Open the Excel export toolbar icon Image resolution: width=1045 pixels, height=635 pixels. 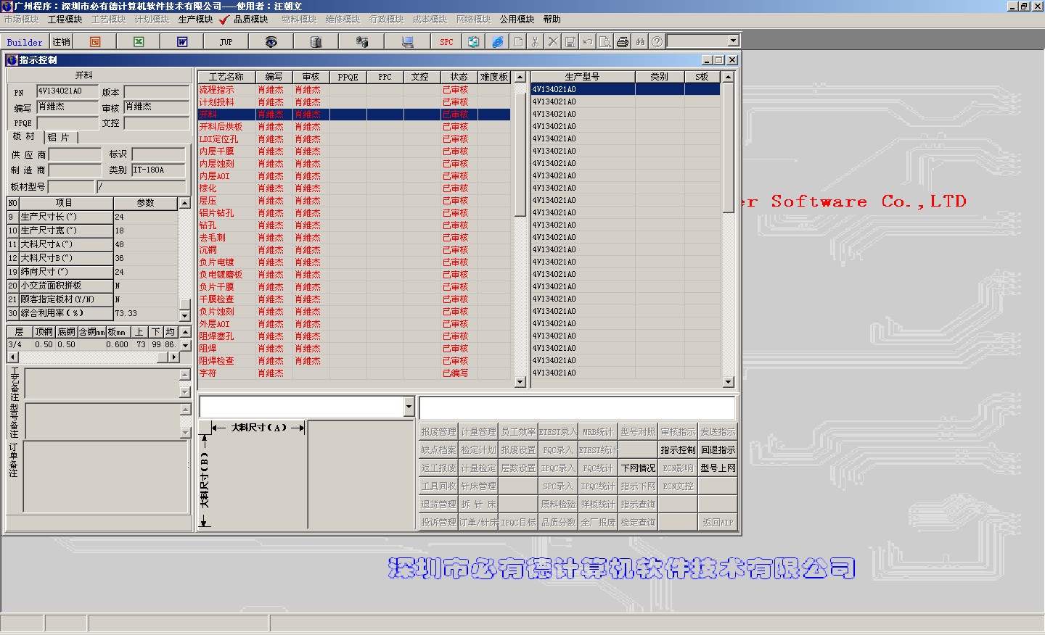coord(139,42)
